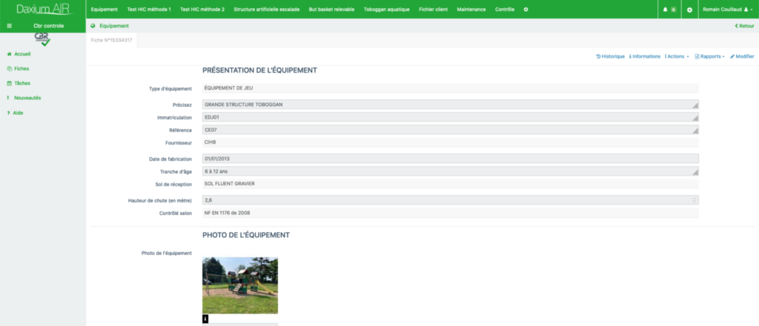Viewport: 759px width, 326px height.
Task: Switch to Test HIC méthode 1 tab
Action: 148,10
